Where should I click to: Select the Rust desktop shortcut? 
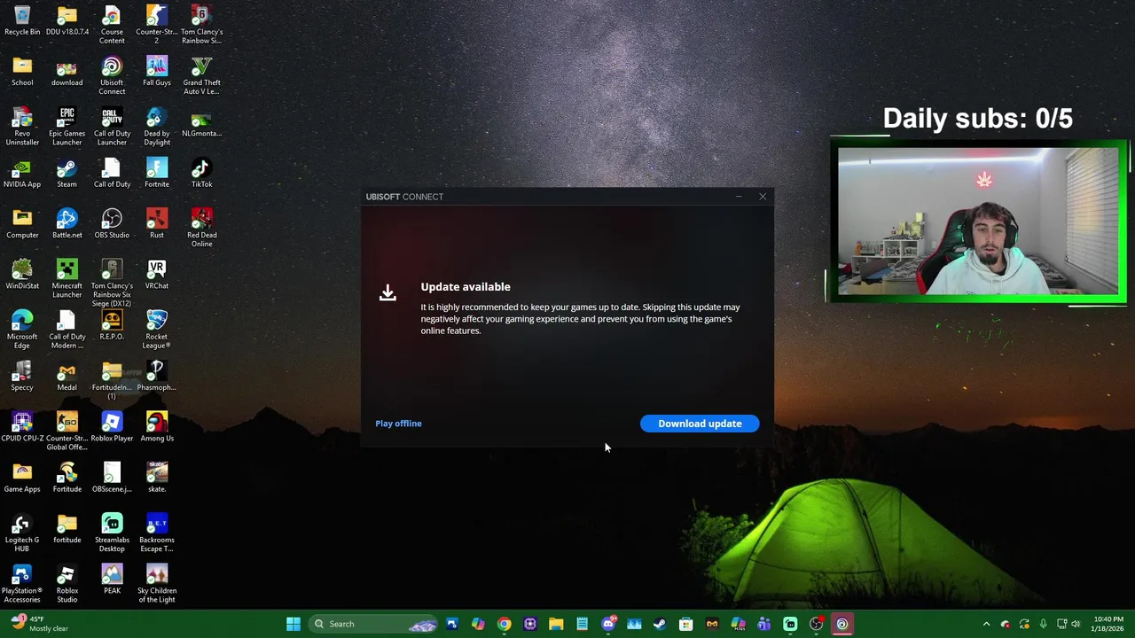157,224
